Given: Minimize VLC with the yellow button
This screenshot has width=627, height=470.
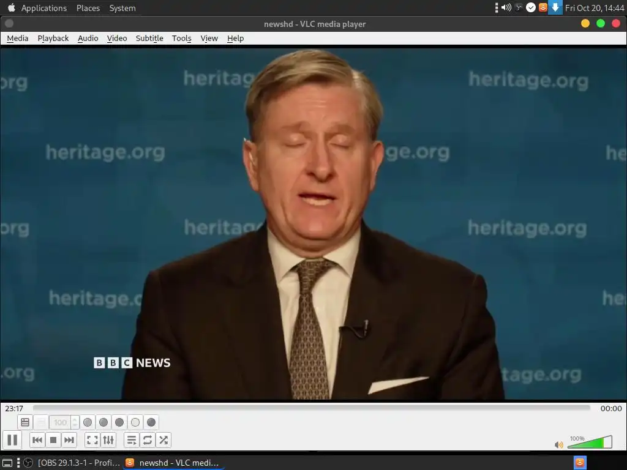Looking at the screenshot, I should (x=585, y=24).
